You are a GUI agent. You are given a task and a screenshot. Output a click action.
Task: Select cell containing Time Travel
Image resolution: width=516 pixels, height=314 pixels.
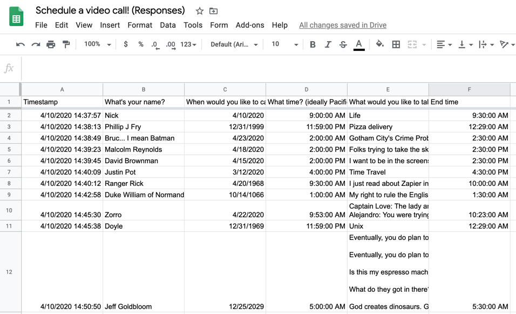[x=388, y=172]
